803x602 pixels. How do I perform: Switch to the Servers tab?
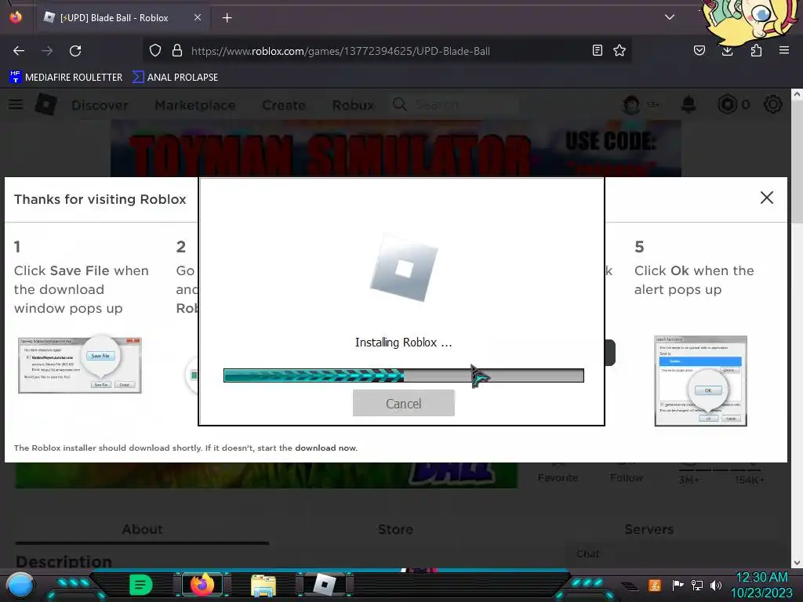tap(649, 529)
